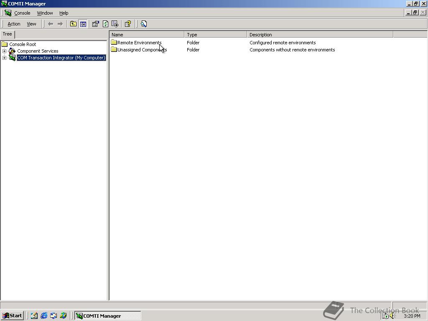Click the Up one level folder icon
Viewport: 428px width, 321px height.
(x=73, y=24)
